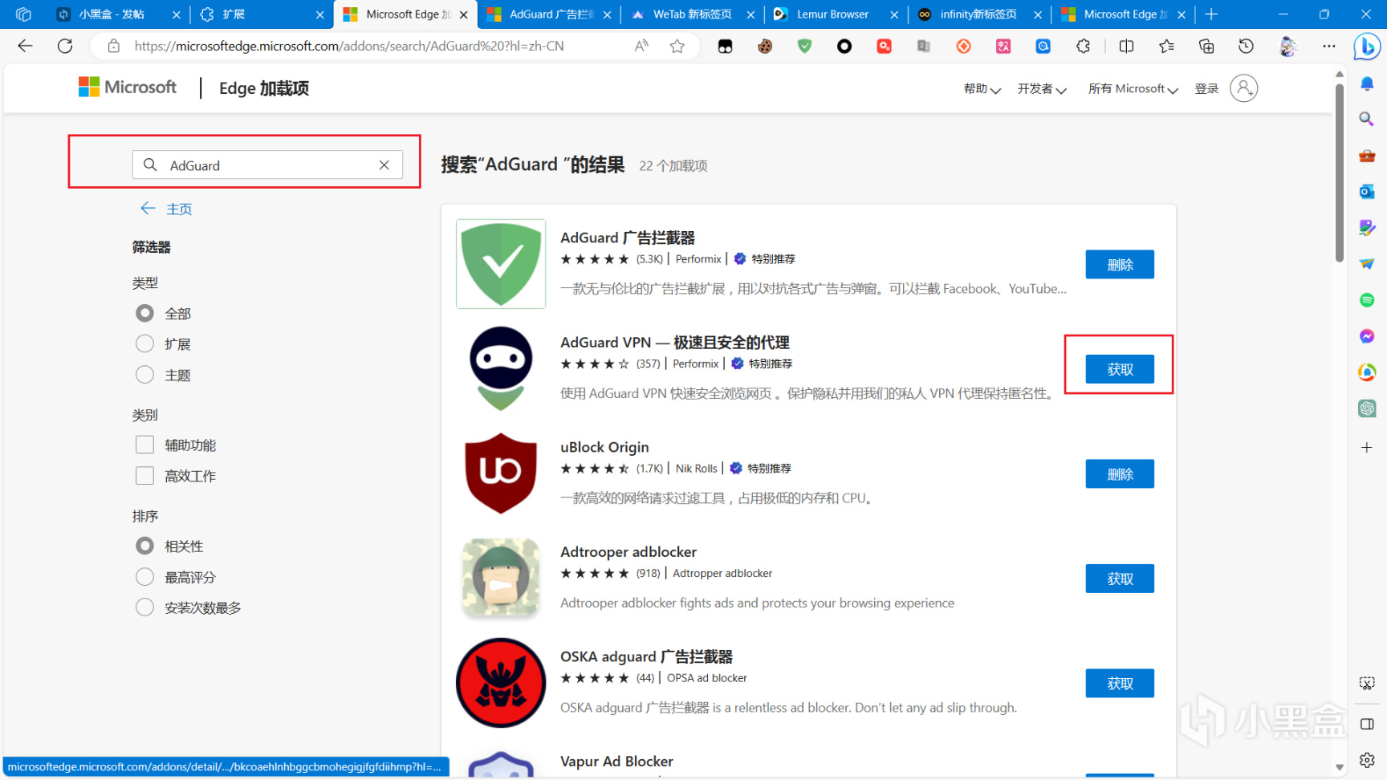Add a new app to the sidebar
Screen dimensions: 1387x780
(x=1367, y=447)
